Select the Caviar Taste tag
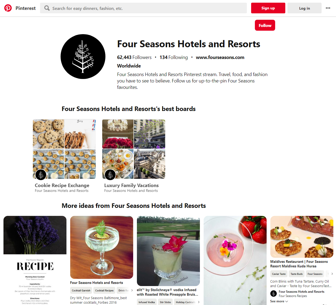This screenshot has width=336, height=305. (279, 274)
